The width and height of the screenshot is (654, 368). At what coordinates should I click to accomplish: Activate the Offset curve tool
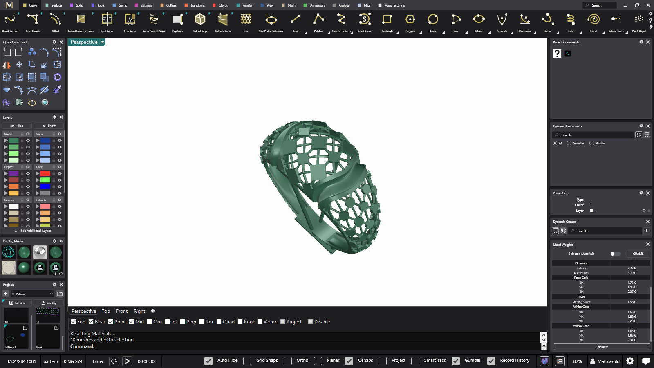pos(56,22)
